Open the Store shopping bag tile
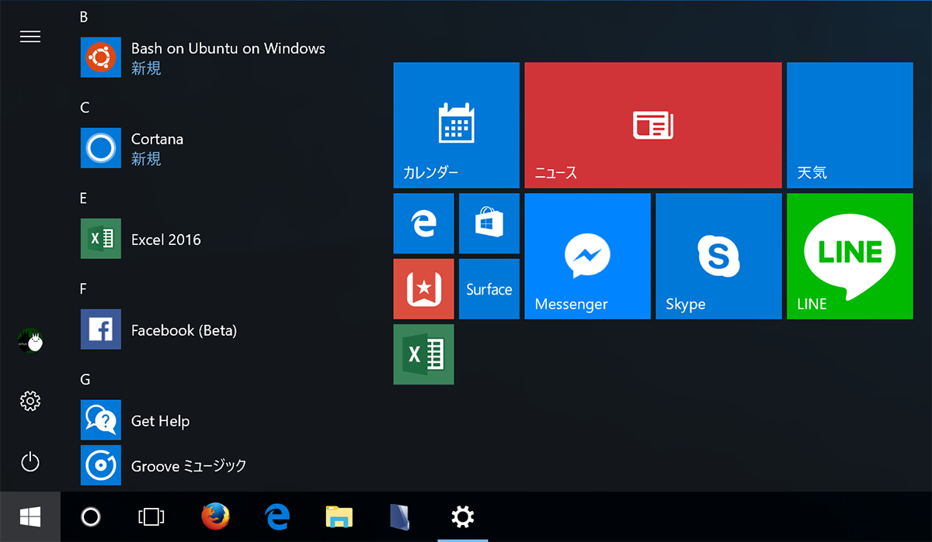 [489, 224]
